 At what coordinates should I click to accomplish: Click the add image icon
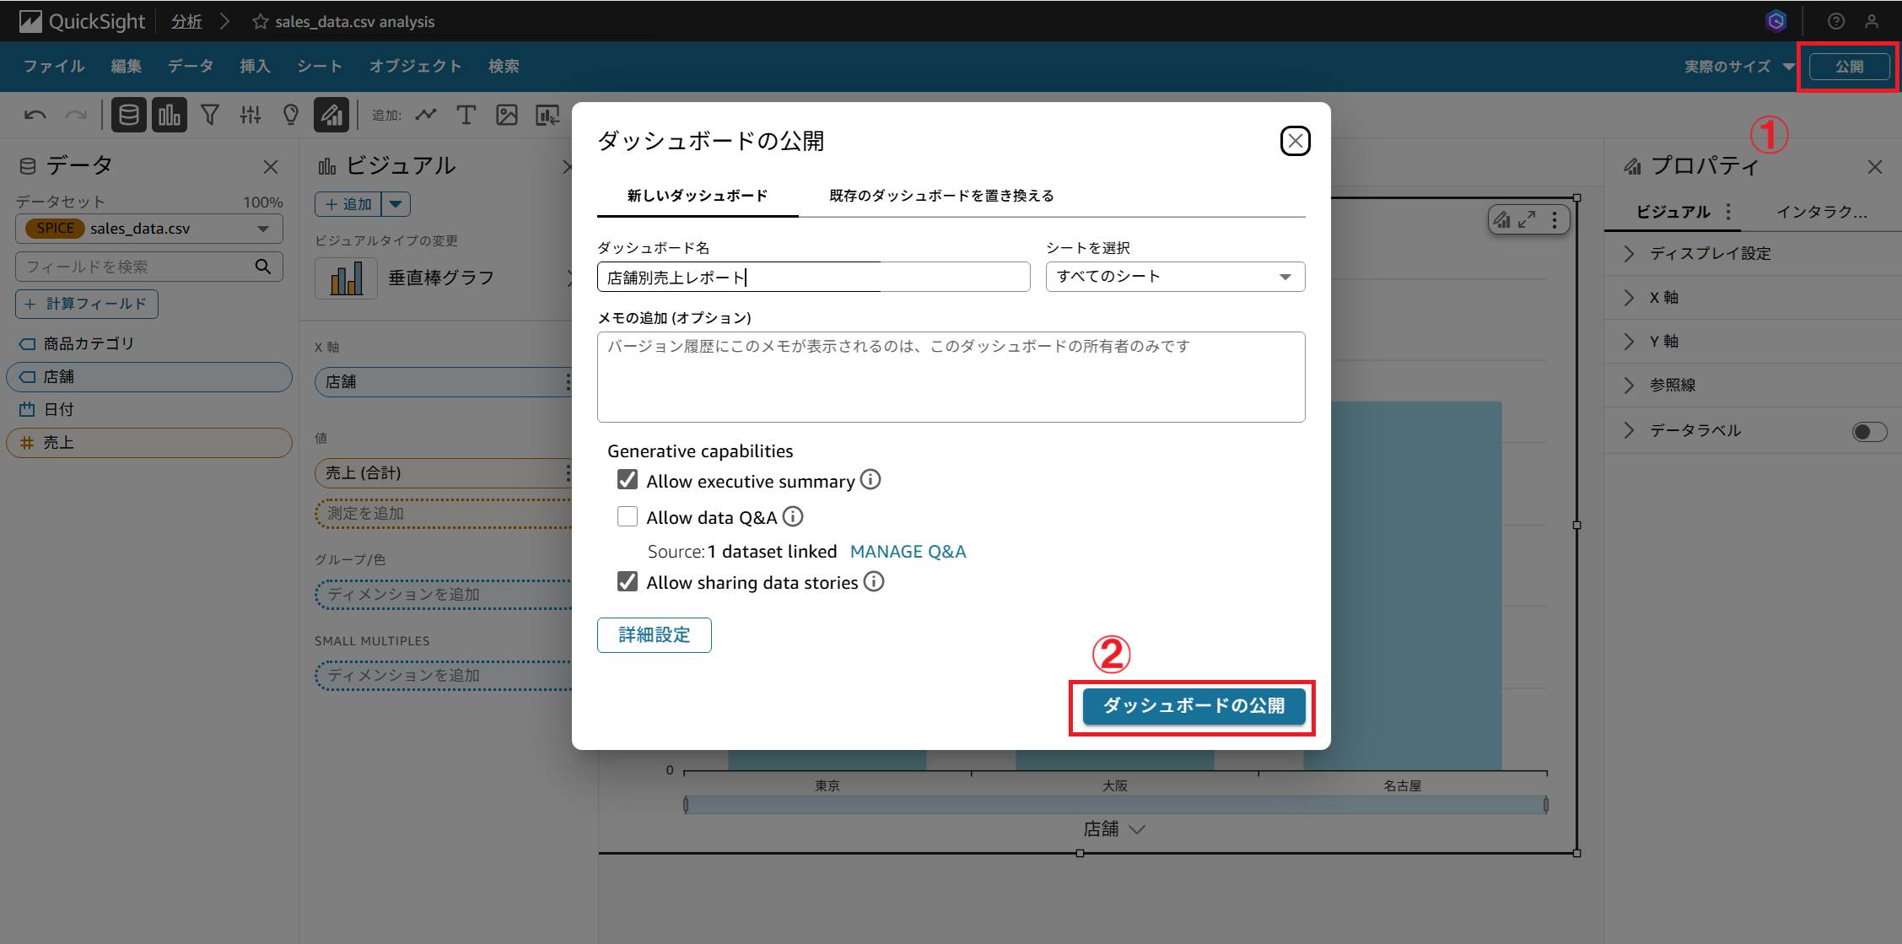[507, 115]
